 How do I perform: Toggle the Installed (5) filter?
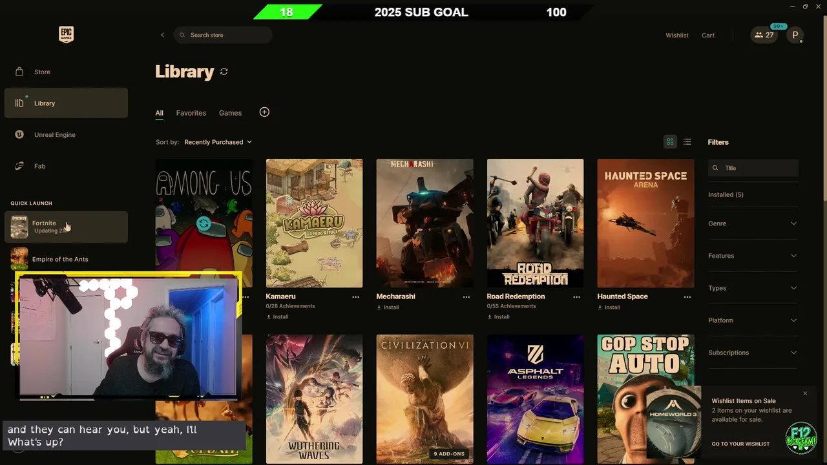[x=726, y=194]
